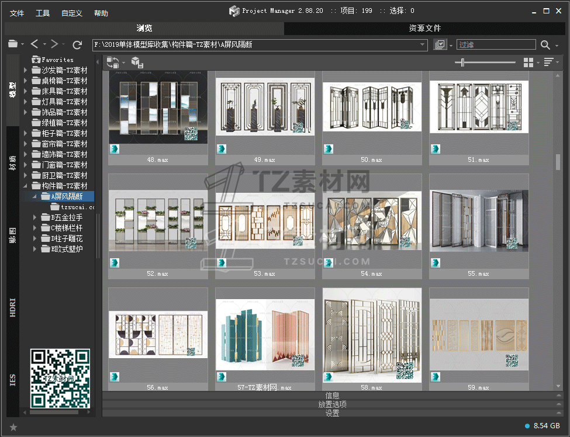Click the thumbnail size slider
Image resolution: width=570 pixels, height=437 pixels.
click(x=463, y=63)
